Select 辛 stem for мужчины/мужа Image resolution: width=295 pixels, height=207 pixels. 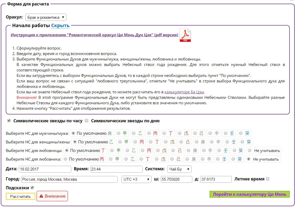[210, 133]
